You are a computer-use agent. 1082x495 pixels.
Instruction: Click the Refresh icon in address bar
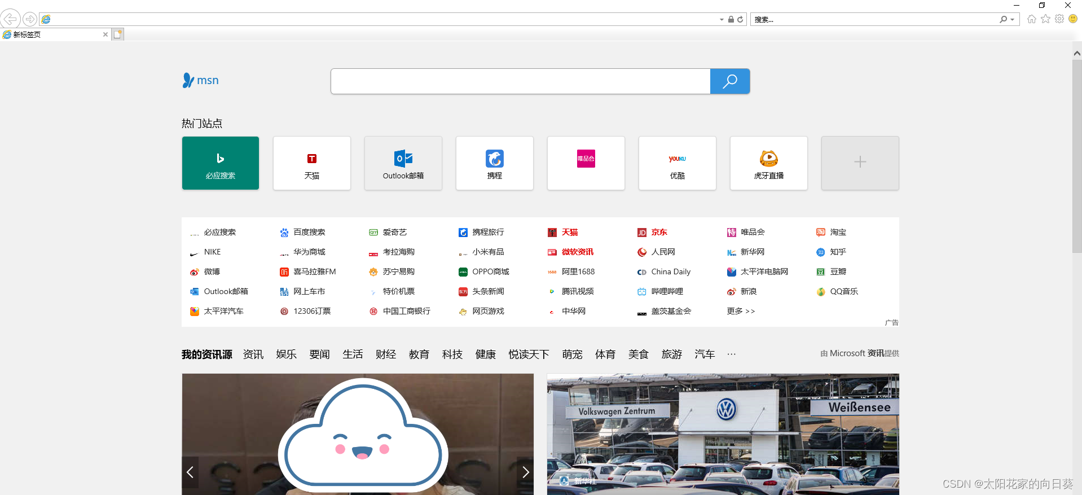point(740,19)
